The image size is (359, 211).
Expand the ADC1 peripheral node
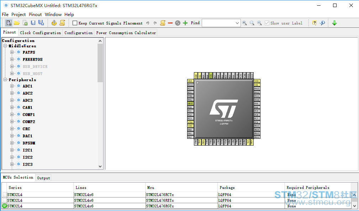[x=12, y=86]
